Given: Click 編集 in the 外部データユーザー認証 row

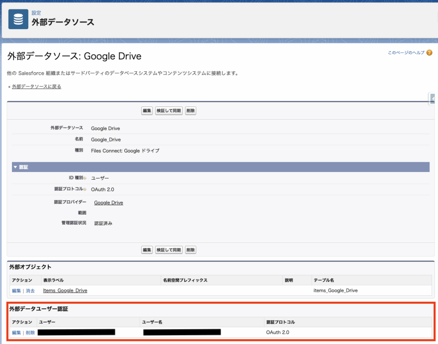Looking at the screenshot, I should click(16, 332).
